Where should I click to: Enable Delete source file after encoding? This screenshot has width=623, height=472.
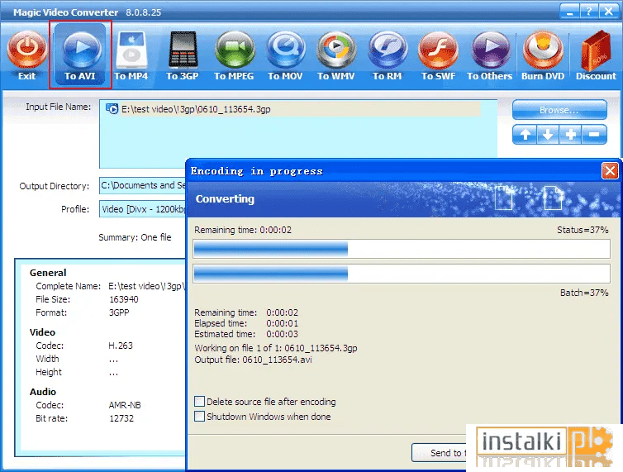coord(199,401)
